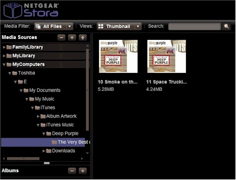Open the Thumbnail views dropdown arrow
The image size is (236, 180).
pyautogui.click(x=138, y=27)
